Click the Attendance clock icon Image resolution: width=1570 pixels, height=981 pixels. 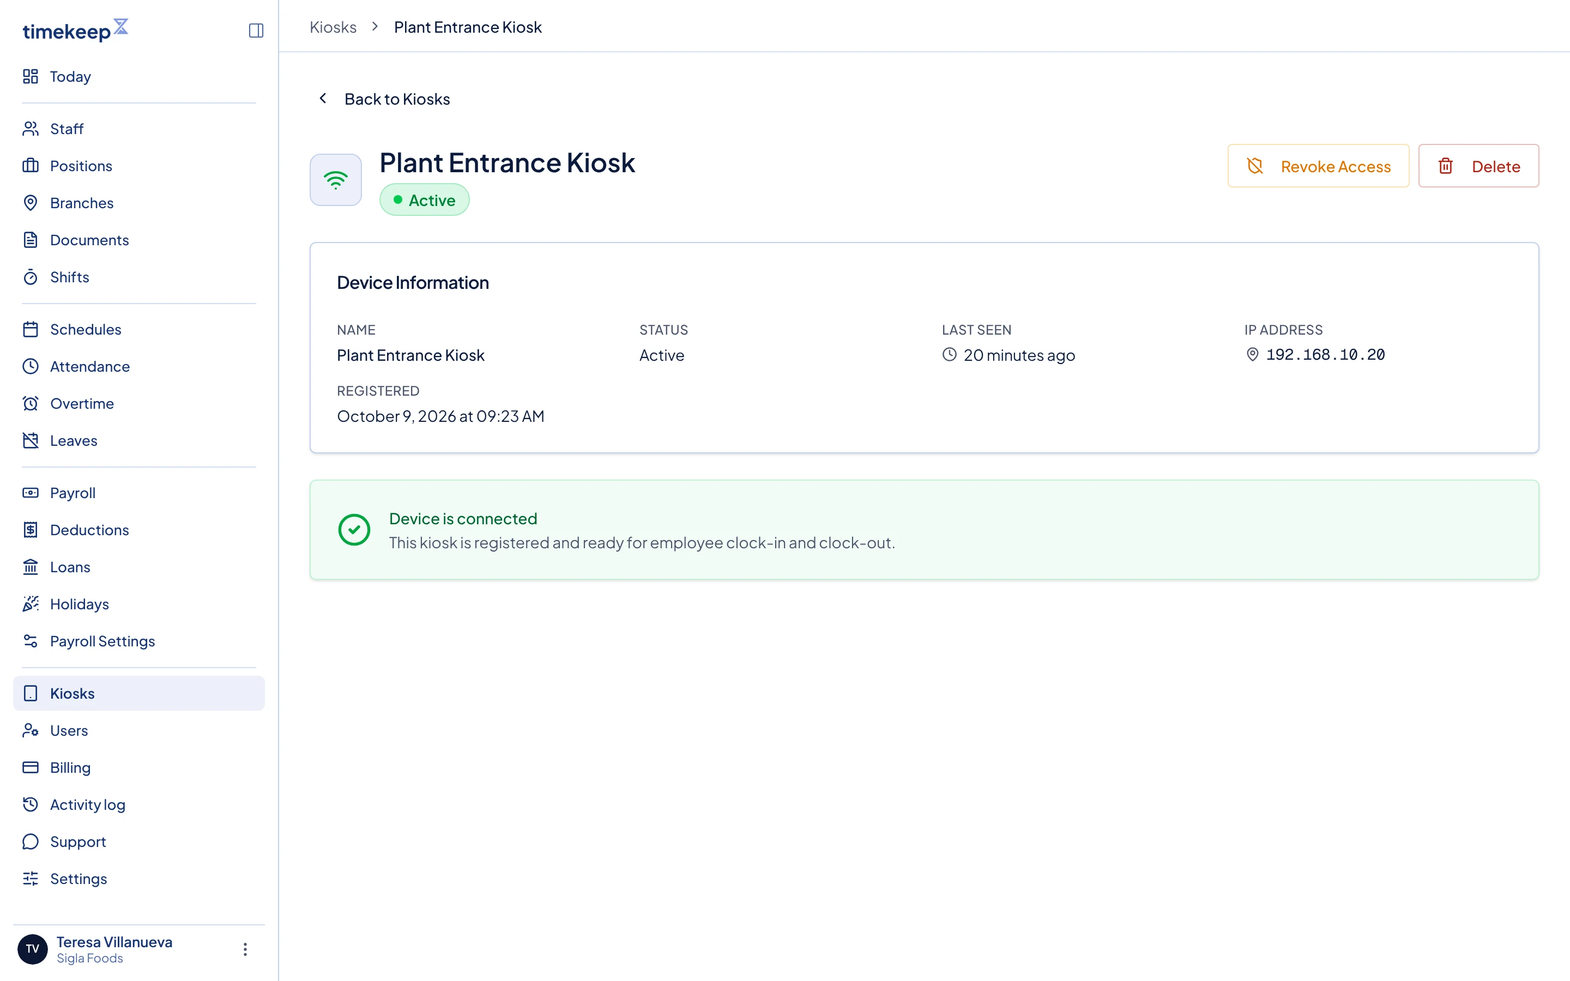(31, 366)
